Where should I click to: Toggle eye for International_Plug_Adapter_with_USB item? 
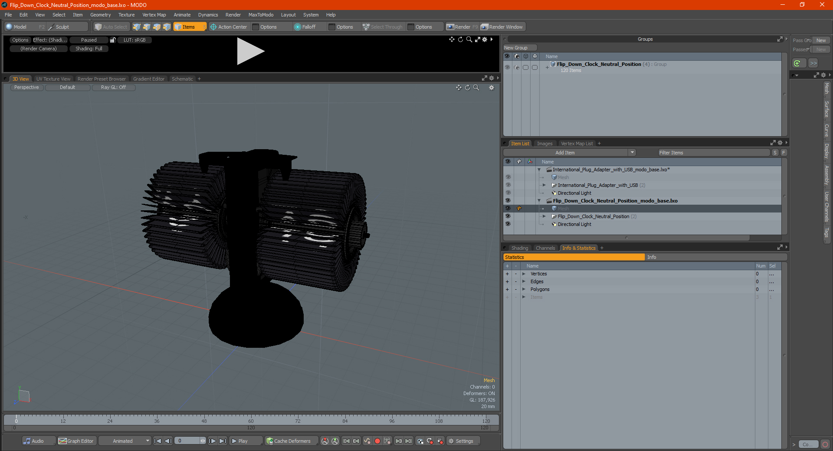(508, 185)
